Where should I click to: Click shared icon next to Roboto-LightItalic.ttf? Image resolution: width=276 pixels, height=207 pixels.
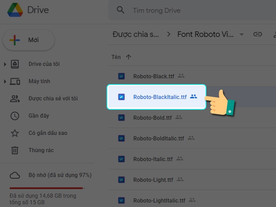[x=192, y=200]
